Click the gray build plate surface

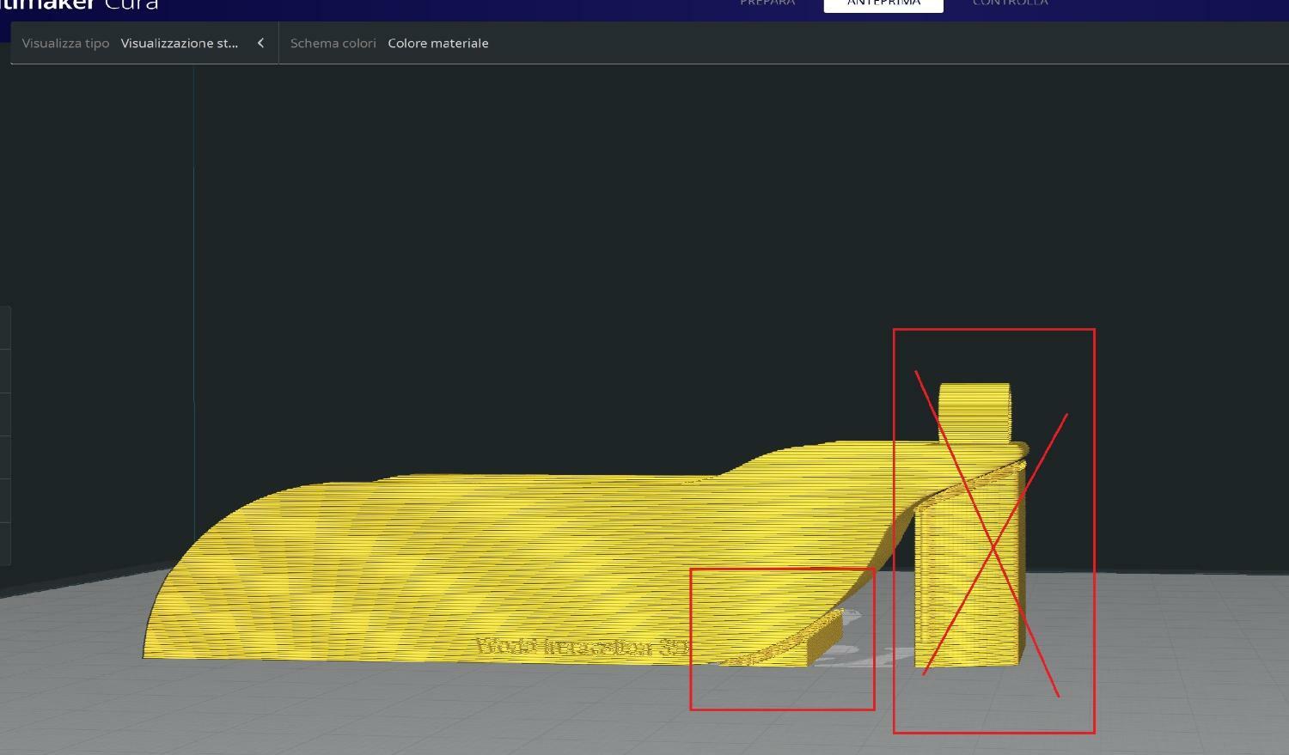point(516,713)
